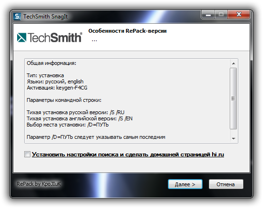This screenshot has width=263, height=208.
Task: Click the 'Выбор места установки' line
Action: tap(68, 125)
